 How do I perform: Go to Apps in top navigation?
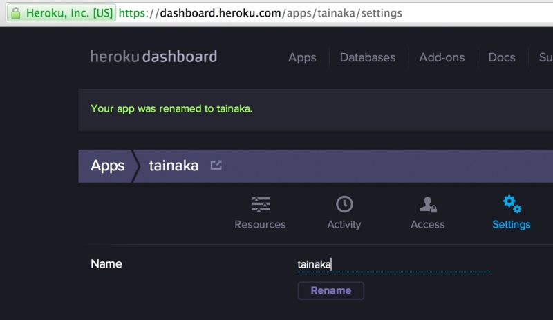click(x=302, y=57)
